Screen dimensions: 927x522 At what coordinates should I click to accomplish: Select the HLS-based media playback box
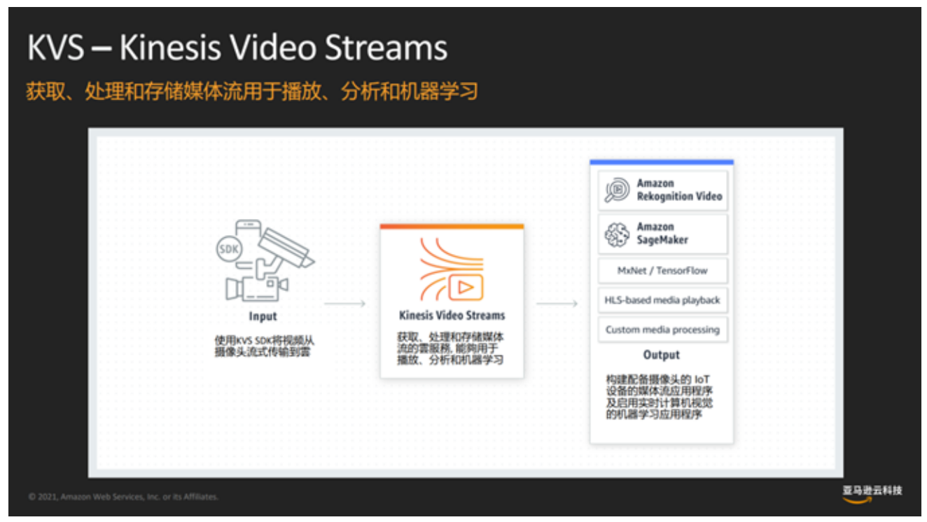click(x=662, y=300)
